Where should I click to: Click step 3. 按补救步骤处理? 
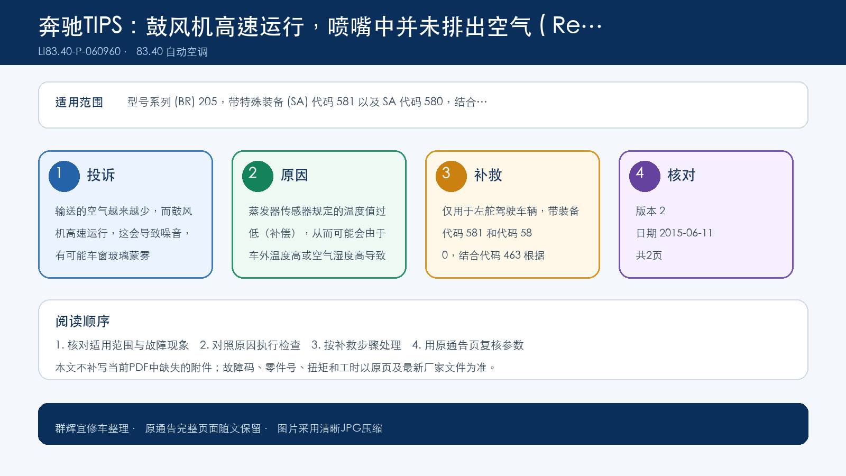coord(356,345)
